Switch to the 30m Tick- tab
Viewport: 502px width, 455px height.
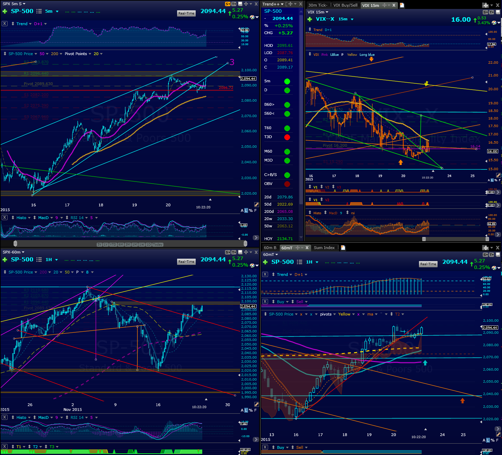318,5
